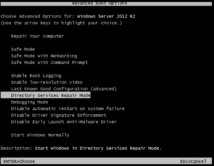Select the Repair Your Computer option
This screenshot has width=214, height=166.
[37, 36]
